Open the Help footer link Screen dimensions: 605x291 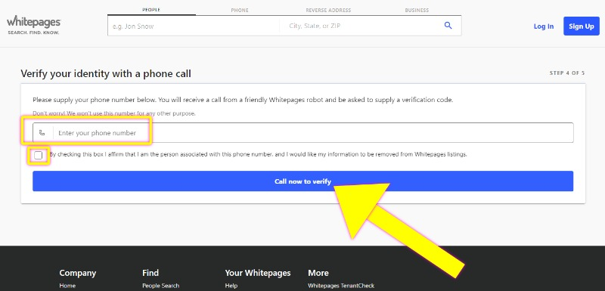click(231, 286)
